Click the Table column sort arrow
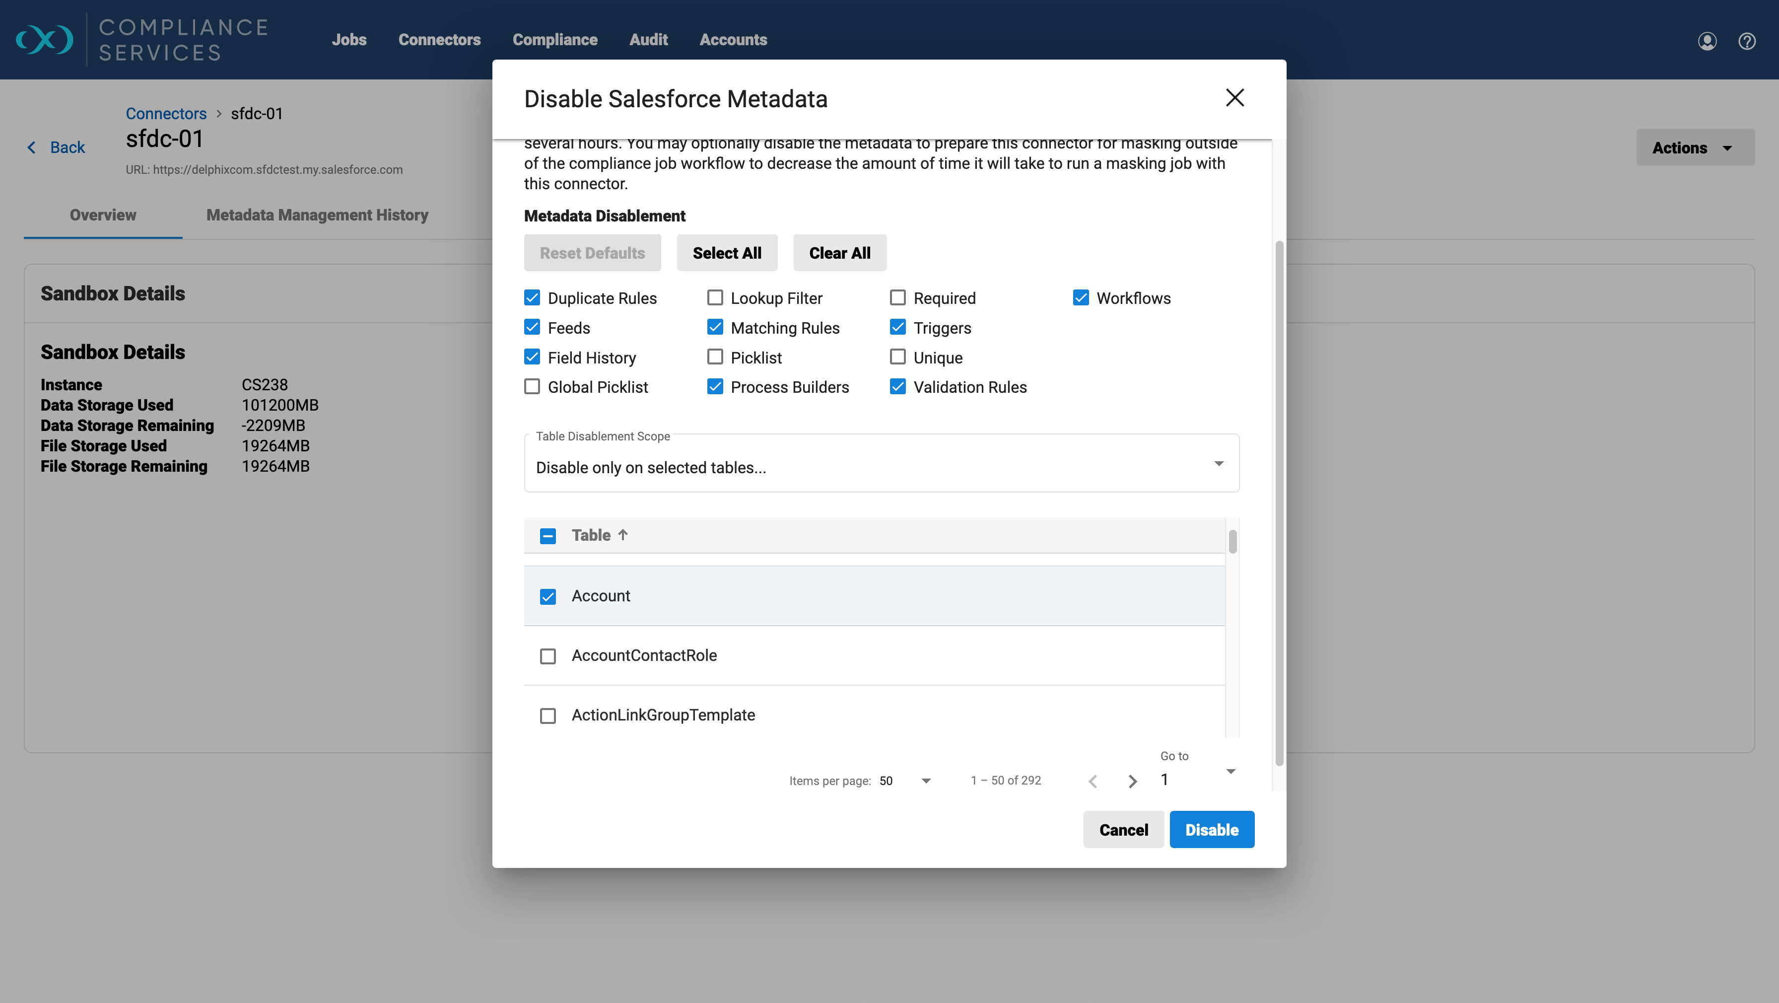Viewport: 1779px width, 1003px height. [623, 535]
